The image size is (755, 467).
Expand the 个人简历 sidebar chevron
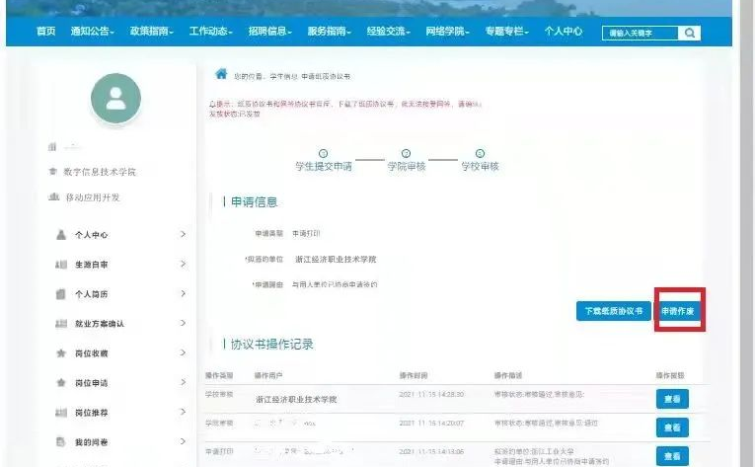pos(183,293)
